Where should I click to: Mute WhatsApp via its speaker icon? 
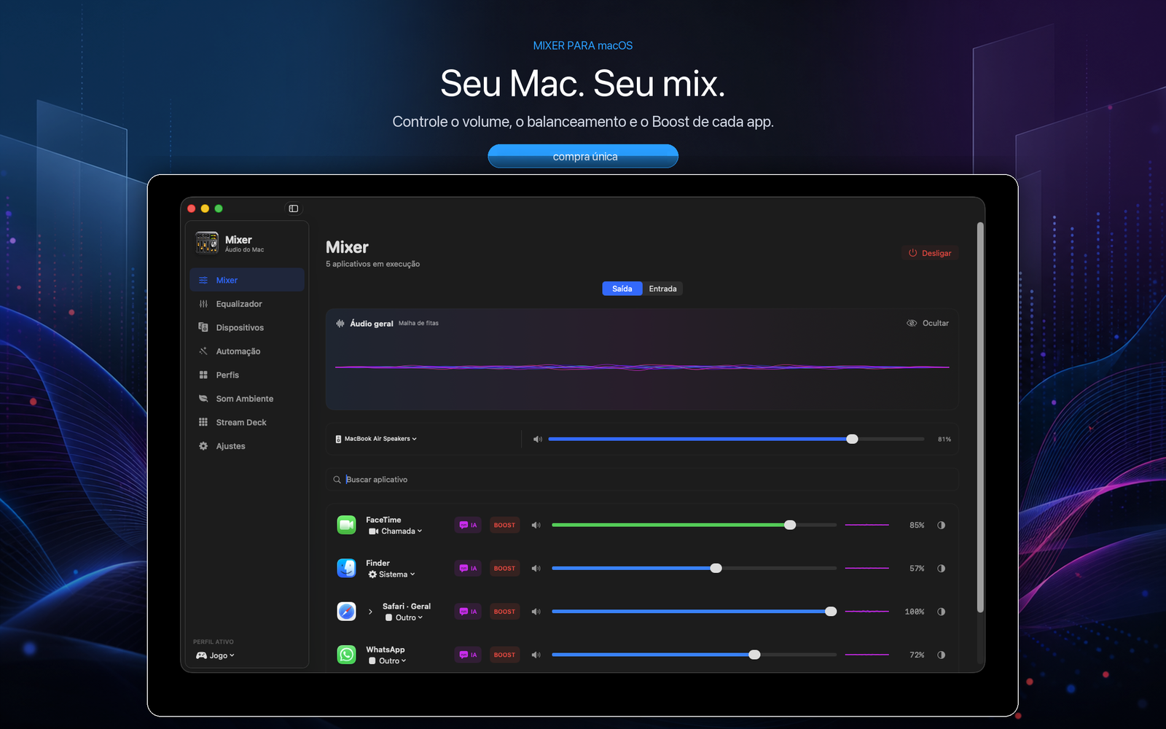pyautogui.click(x=536, y=655)
